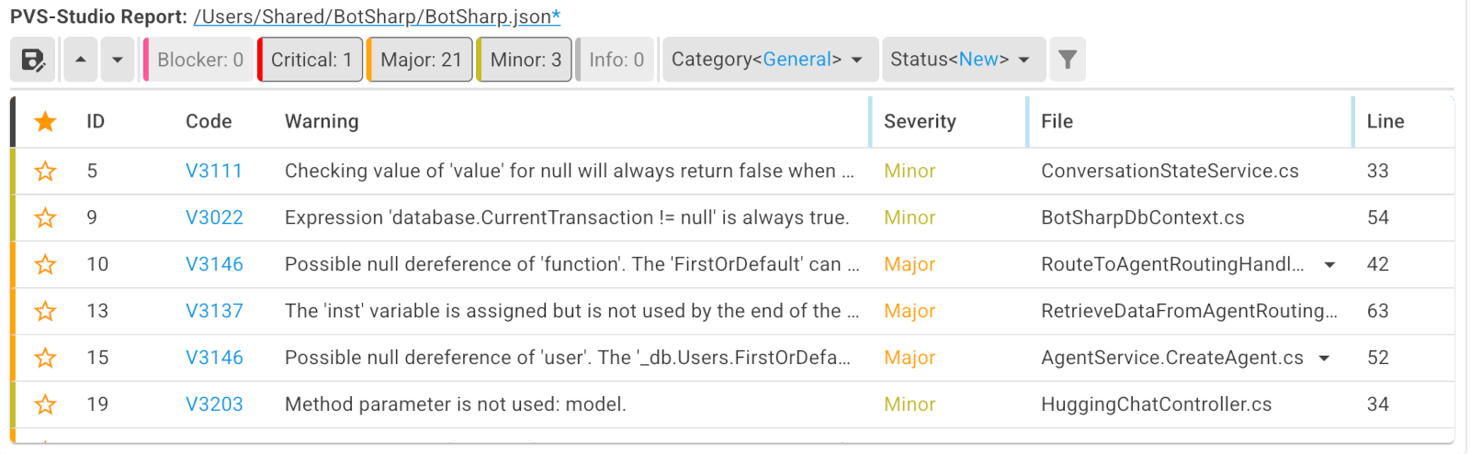Click the star icon in table header
The width and height of the screenshot is (1470, 454).
tap(45, 121)
